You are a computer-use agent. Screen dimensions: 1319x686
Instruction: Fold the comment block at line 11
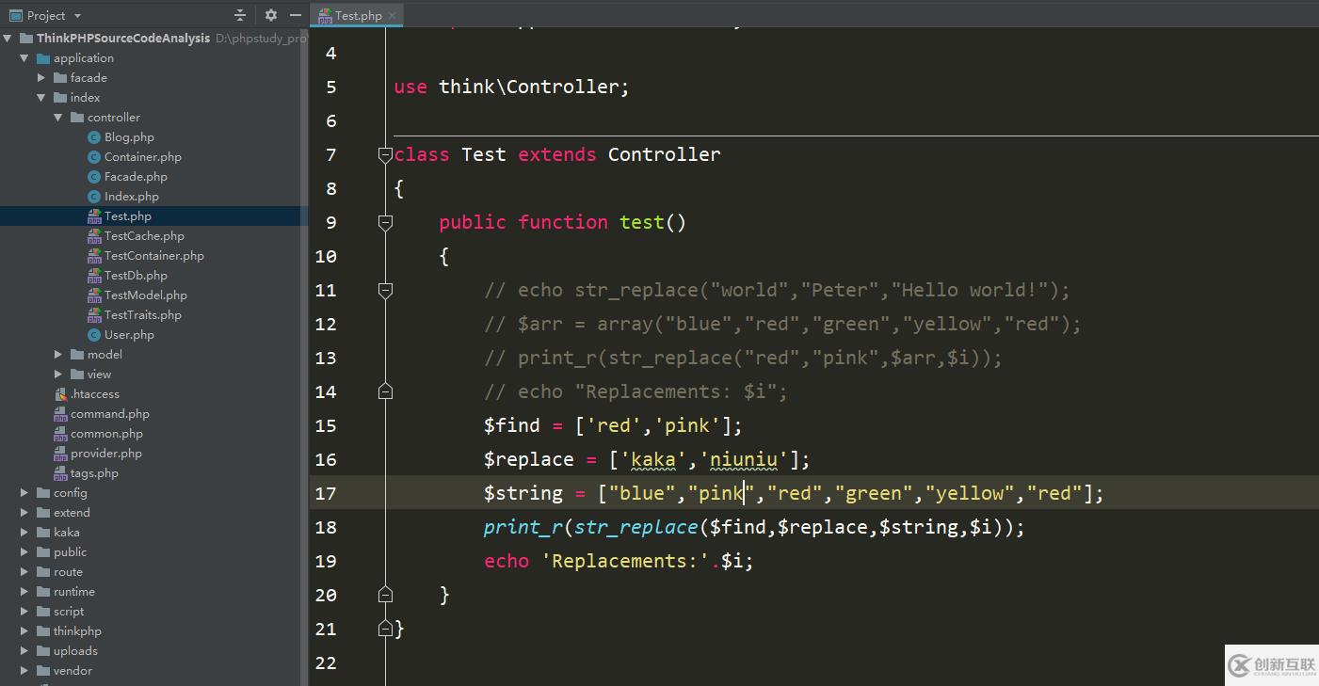click(x=385, y=290)
